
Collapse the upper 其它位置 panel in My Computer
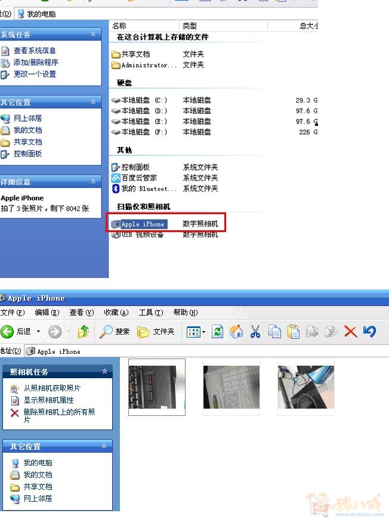tap(93, 102)
